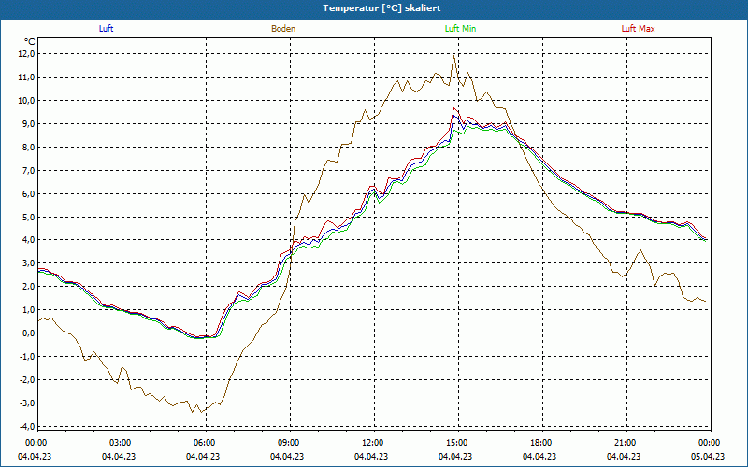Click the '3,0' y-axis value

(x=28, y=263)
